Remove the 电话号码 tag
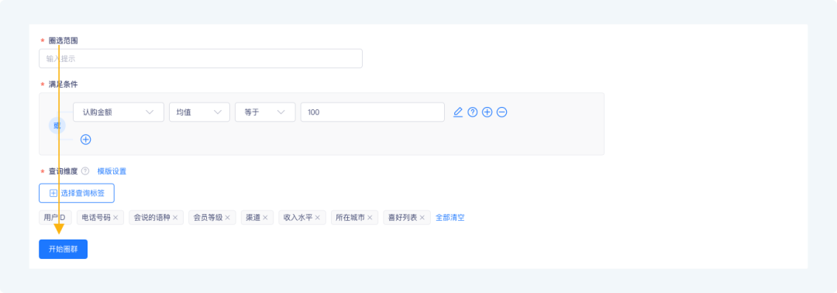837x293 pixels. click(115, 218)
